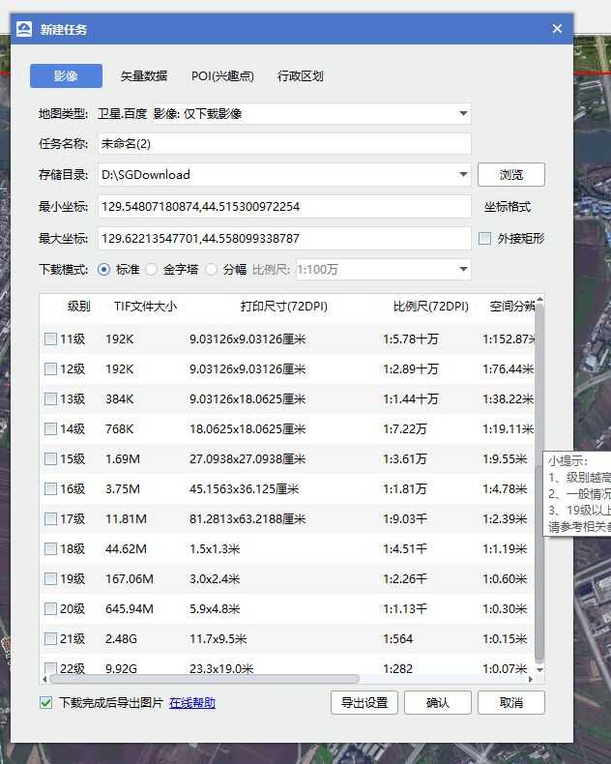
Task: Click the right arrow of horizontal scrollbar
Action: [x=530, y=679]
